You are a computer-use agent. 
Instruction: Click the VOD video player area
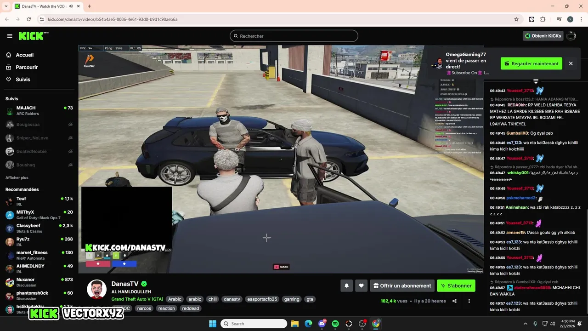click(x=281, y=159)
